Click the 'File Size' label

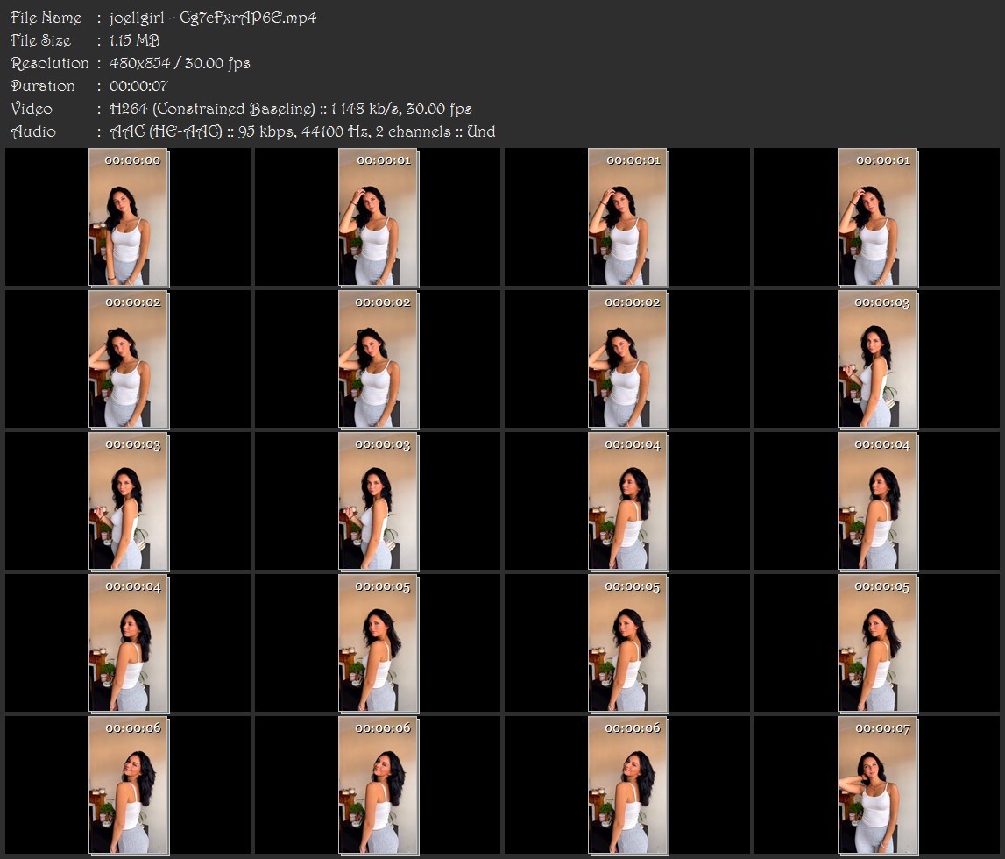[x=41, y=40]
